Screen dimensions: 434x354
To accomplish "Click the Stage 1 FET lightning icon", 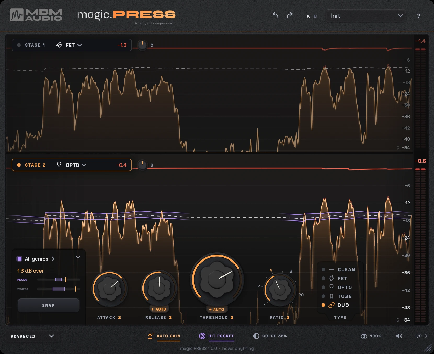I will point(59,45).
